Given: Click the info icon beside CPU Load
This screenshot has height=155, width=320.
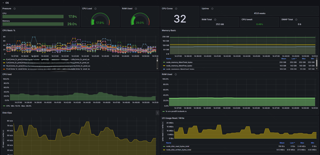Looking at the screenshot, I should pos(96,9).
